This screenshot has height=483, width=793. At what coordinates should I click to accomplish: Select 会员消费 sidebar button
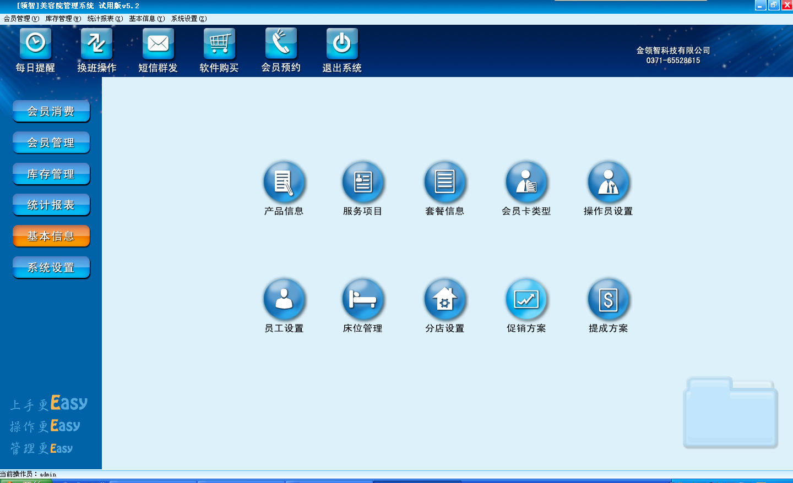pyautogui.click(x=51, y=111)
